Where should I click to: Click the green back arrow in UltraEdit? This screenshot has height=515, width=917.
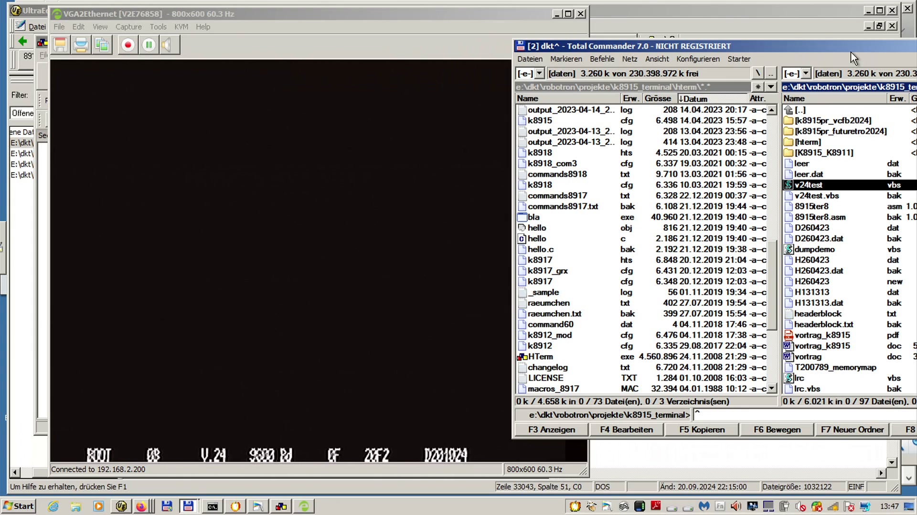(22, 41)
